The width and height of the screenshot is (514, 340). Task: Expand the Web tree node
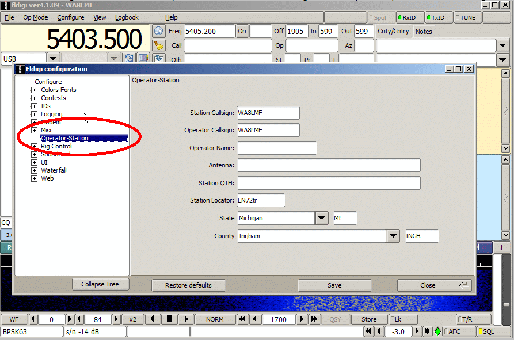34,178
